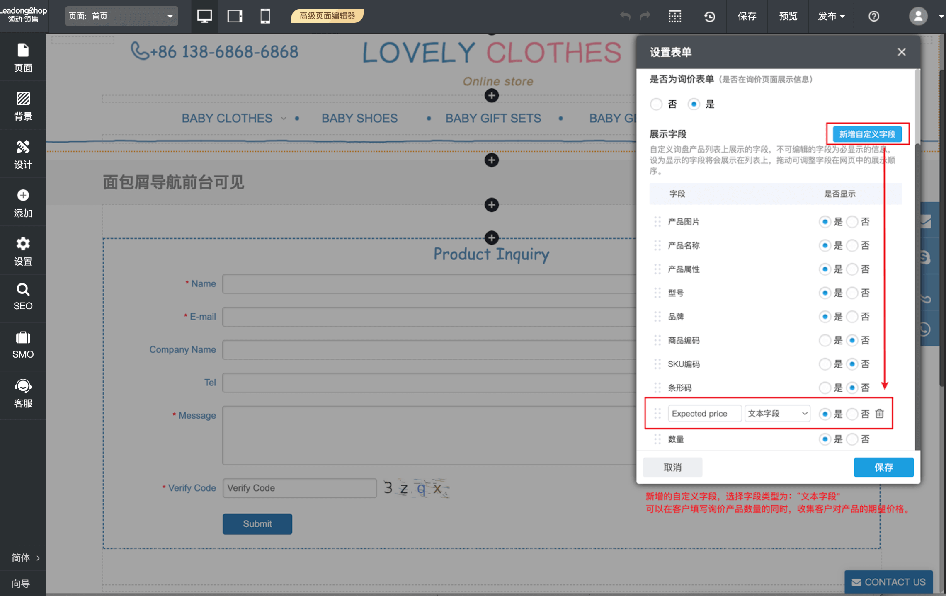Screen dimensions: 946x596
Task: Set inquiry form option to 否
Action: [656, 104]
